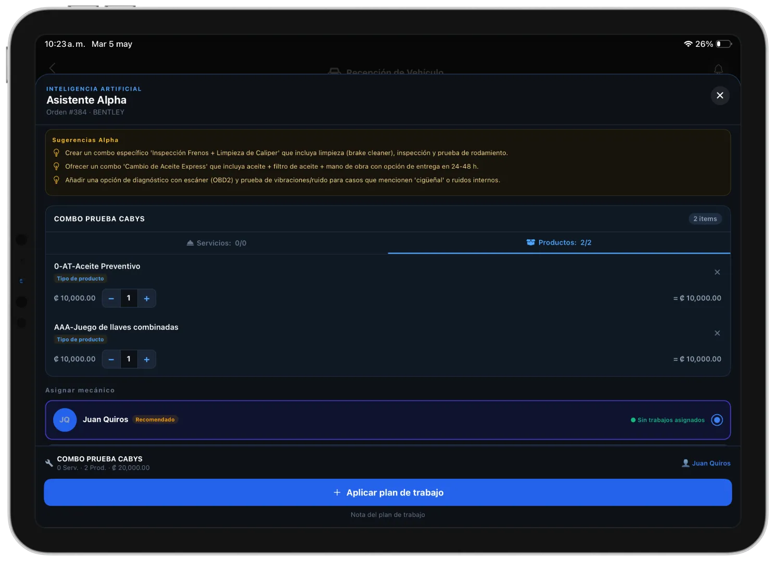Switch to the Productos: 2/2 tab

tap(559, 242)
